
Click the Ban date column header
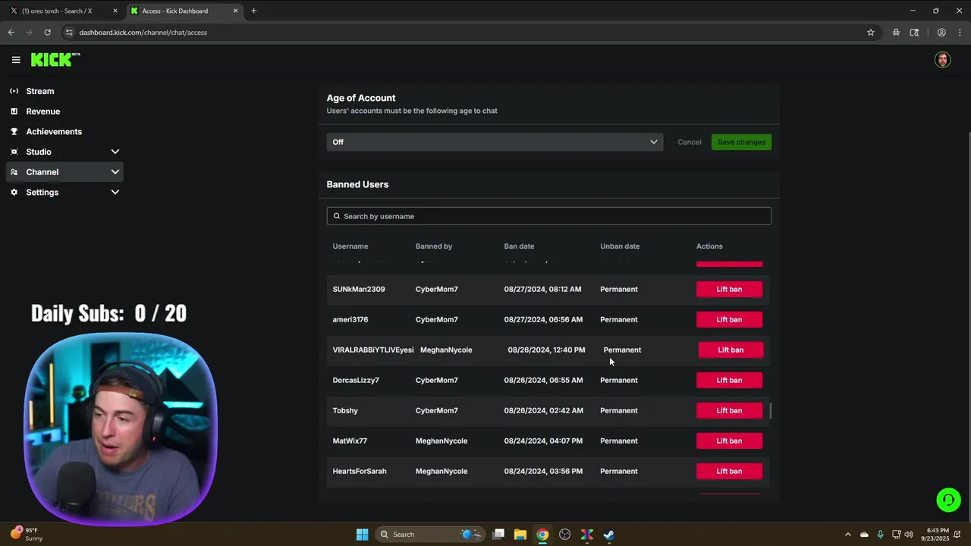coord(519,246)
